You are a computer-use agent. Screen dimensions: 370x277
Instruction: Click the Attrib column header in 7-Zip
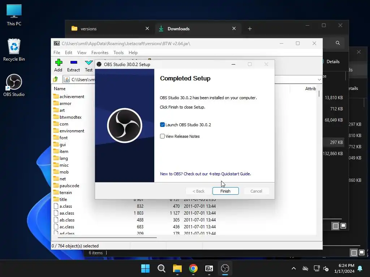pyautogui.click(x=310, y=89)
